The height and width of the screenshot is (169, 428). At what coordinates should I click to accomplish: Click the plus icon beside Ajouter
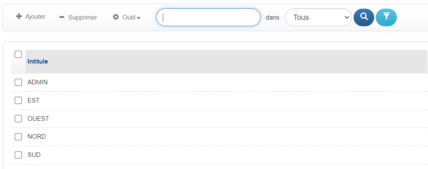(x=19, y=17)
